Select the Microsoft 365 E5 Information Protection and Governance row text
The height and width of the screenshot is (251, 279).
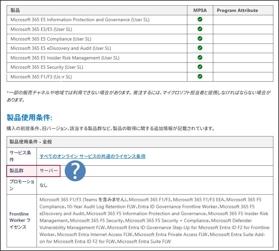[80, 20]
